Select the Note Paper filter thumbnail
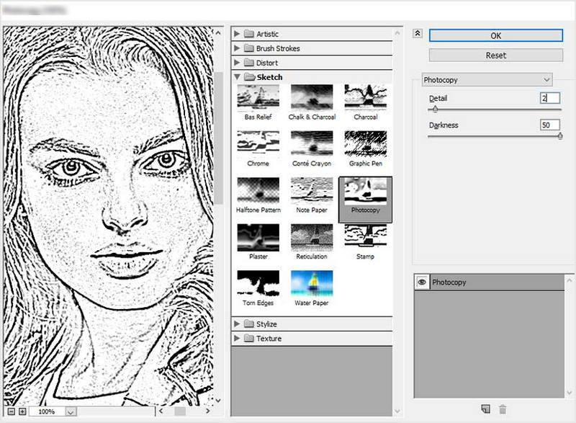The height and width of the screenshot is (423, 576). [312, 191]
